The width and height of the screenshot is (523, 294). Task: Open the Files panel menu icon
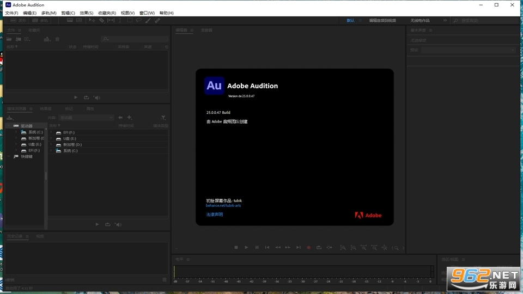coord(20,30)
